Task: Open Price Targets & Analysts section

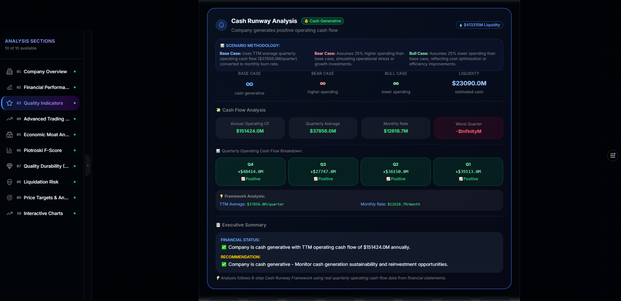Action: click(x=40, y=198)
